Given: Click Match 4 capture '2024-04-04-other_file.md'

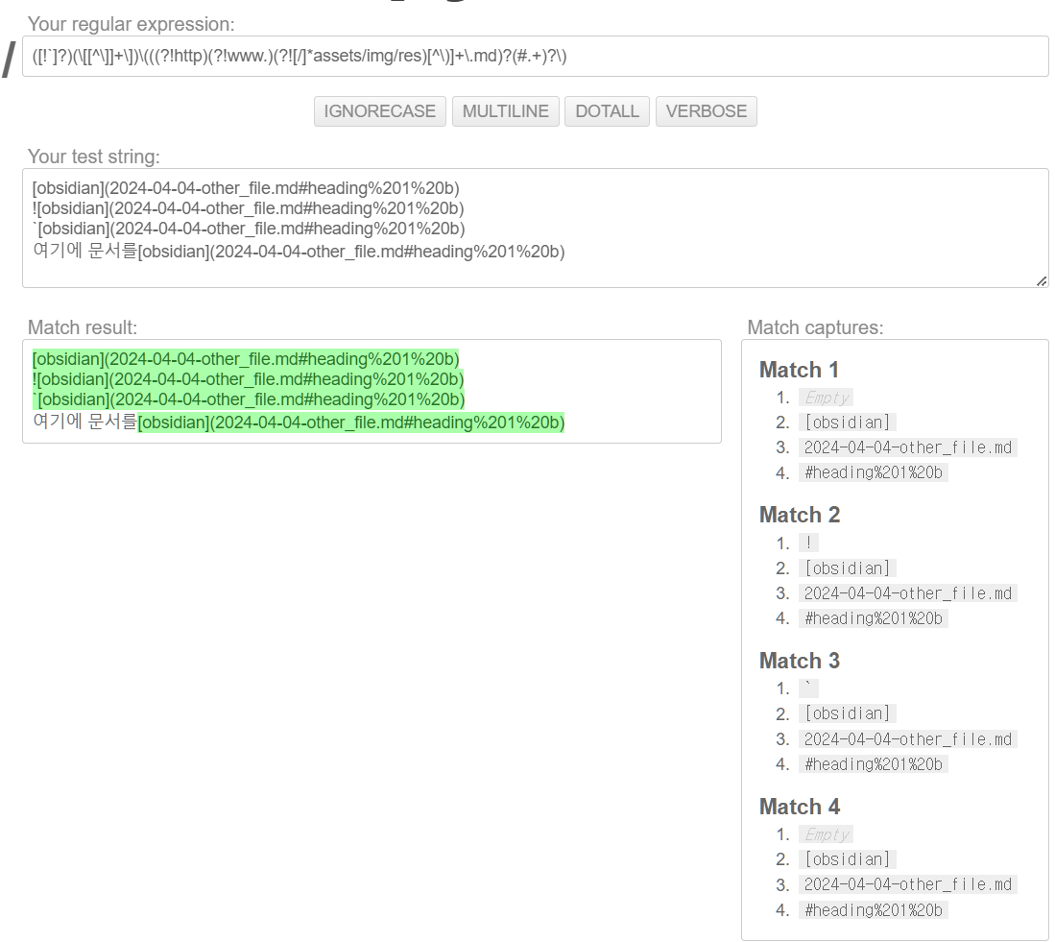Looking at the screenshot, I should (908, 884).
